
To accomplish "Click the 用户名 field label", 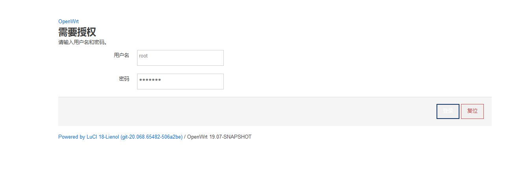I will pos(121,56).
